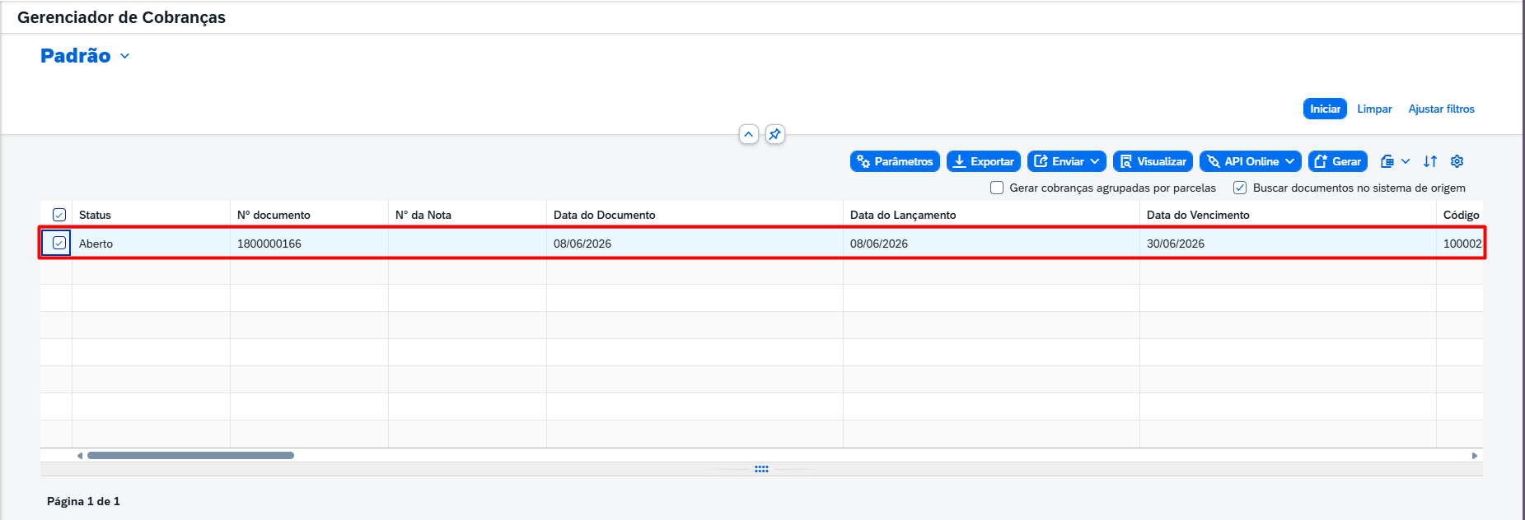Open the Enviar dropdown menu
This screenshot has width=1525, height=520.
1067,161
